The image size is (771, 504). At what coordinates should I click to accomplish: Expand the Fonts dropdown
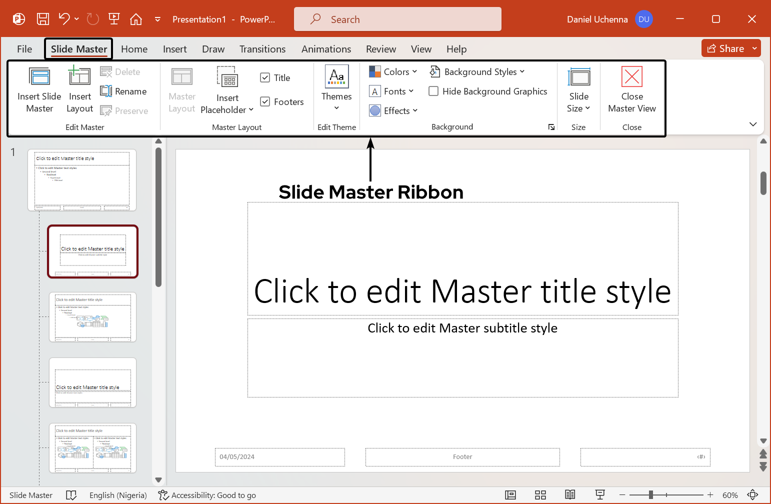point(392,91)
